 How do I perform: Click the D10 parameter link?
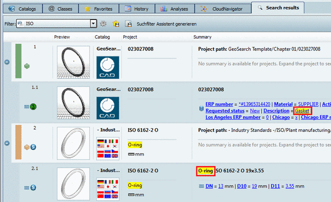click(x=242, y=186)
